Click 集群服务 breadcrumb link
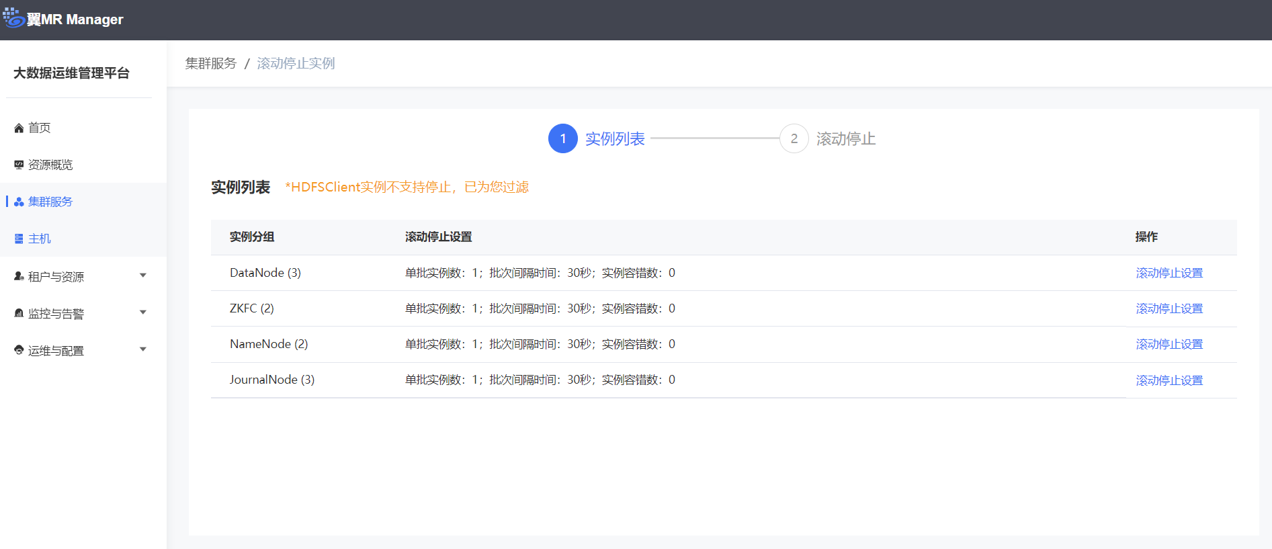The width and height of the screenshot is (1272, 549). click(x=211, y=63)
